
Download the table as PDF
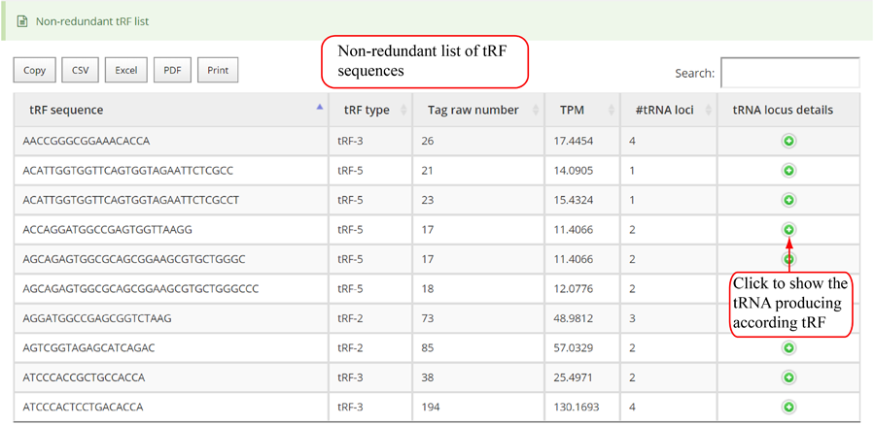(x=172, y=70)
